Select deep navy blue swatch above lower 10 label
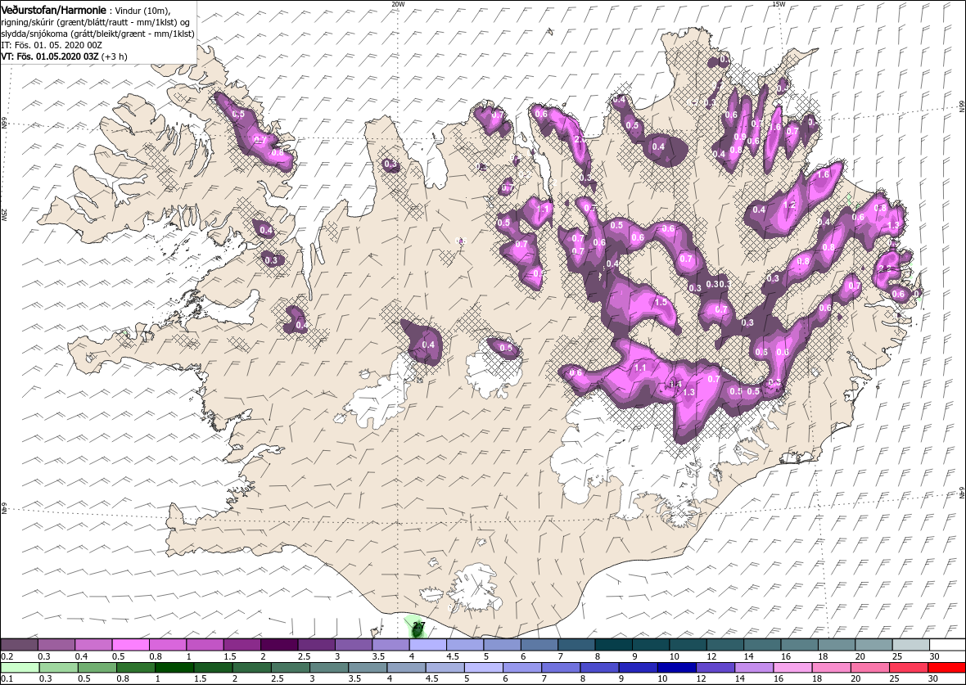Image resolution: width=966 pixels, height=685 pixels. point(676,669)
